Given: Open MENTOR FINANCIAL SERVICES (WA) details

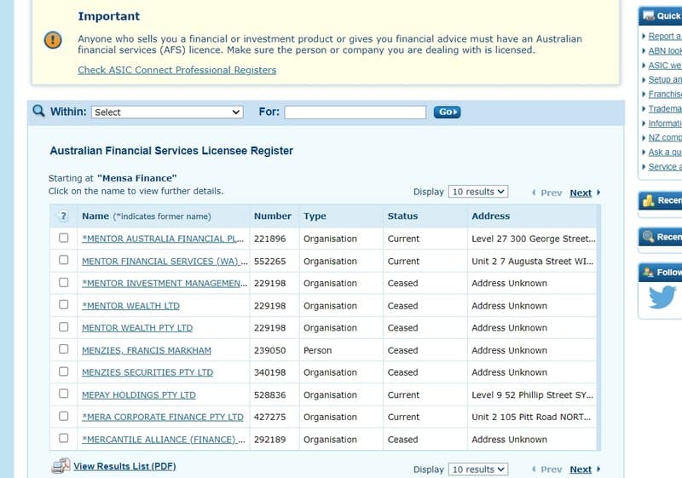Looking at the screenshot, I should (x=165, y=262).
